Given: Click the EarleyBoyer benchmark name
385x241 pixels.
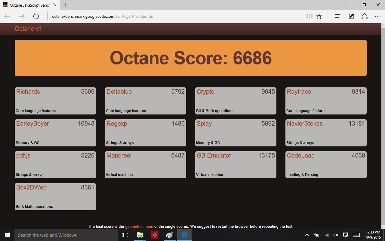Looking at the screenshot, I should (32, 124).
